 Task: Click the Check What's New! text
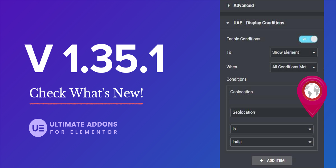(x=86, y=93)
